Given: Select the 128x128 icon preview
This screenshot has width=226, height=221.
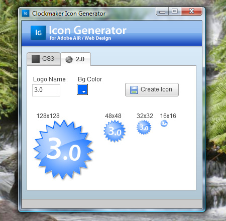Looking at the screenshot, I should [63, 150].
